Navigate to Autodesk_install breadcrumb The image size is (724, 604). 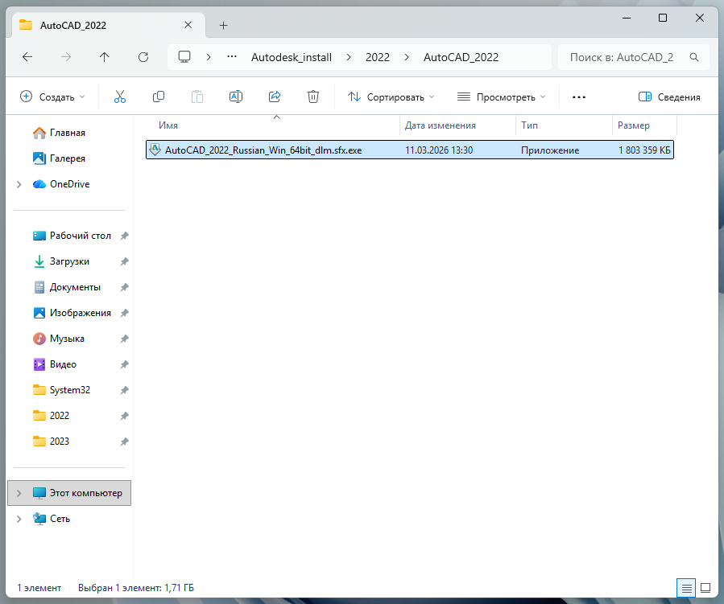[292, 57]
